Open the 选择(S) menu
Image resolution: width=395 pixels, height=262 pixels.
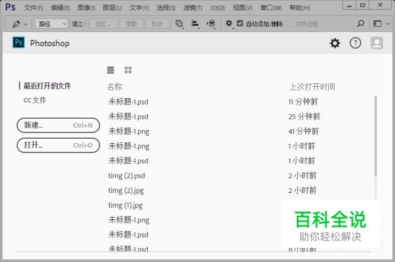coord(166,8)
